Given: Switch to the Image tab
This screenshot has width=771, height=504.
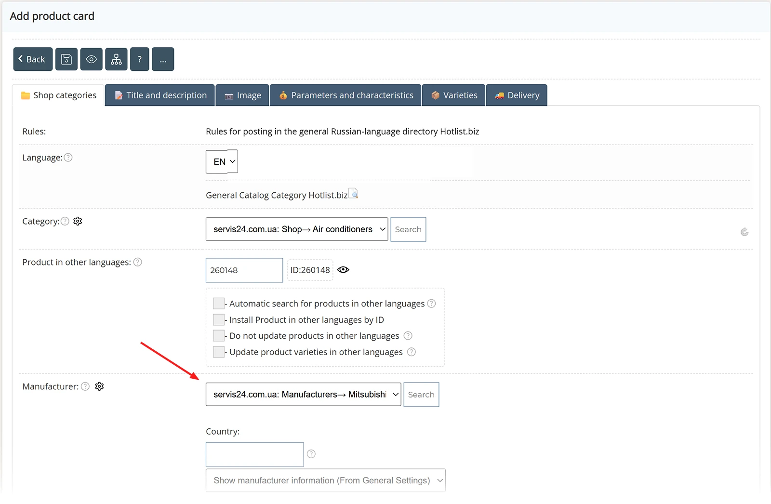Looking at the screenshot, I should [x=242, y=95].
